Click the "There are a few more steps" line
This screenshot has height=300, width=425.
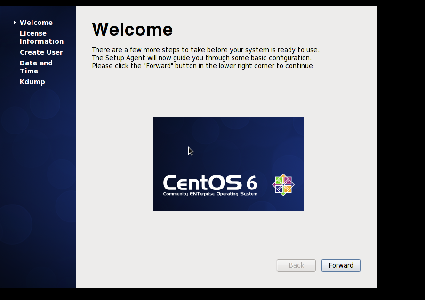tap(206, 50)
